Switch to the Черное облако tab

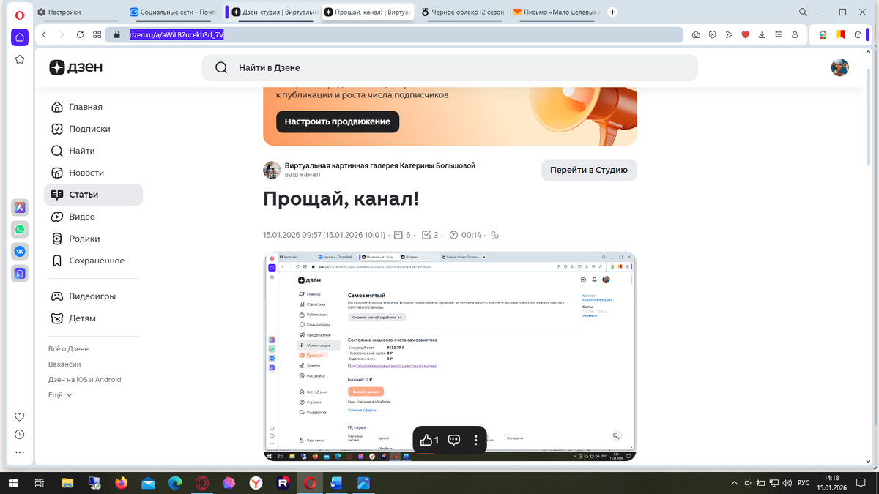coord(463,12)
